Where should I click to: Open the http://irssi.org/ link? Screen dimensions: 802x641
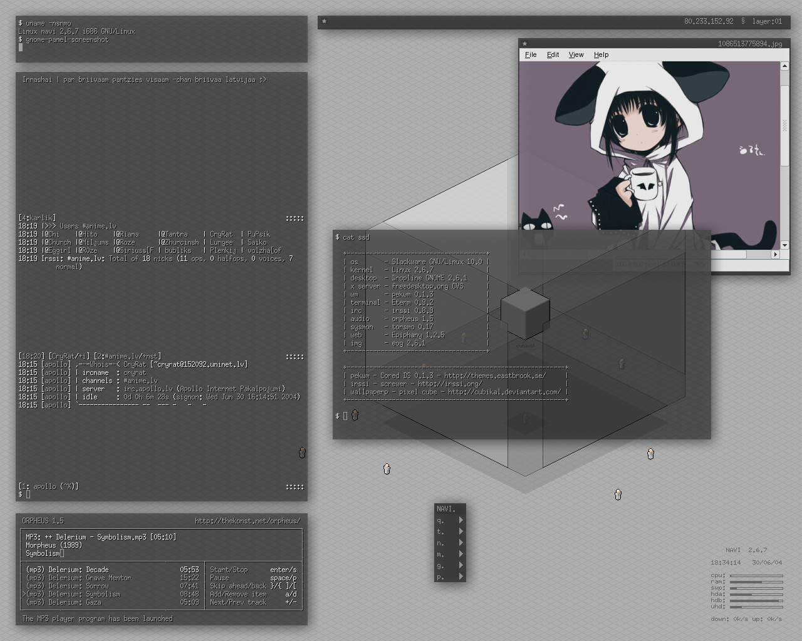click(x=450, y=384)
